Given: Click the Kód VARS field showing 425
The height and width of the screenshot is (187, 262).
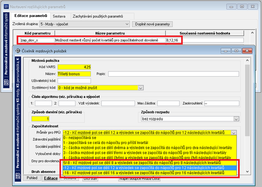Looking at the screenshot, I should [74, 67].
